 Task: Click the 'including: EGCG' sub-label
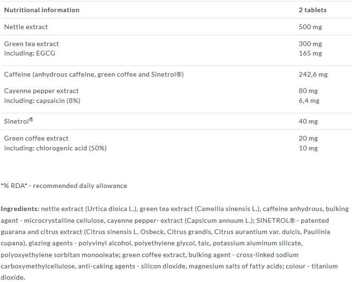point(30,53)
